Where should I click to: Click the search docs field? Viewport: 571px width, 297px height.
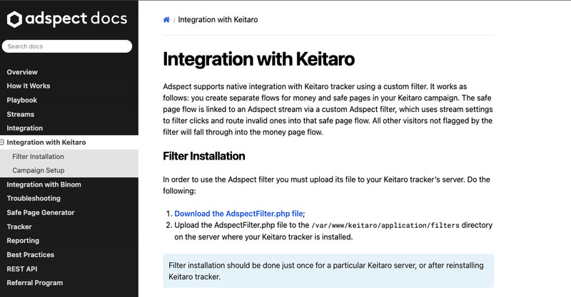(67, 46)
